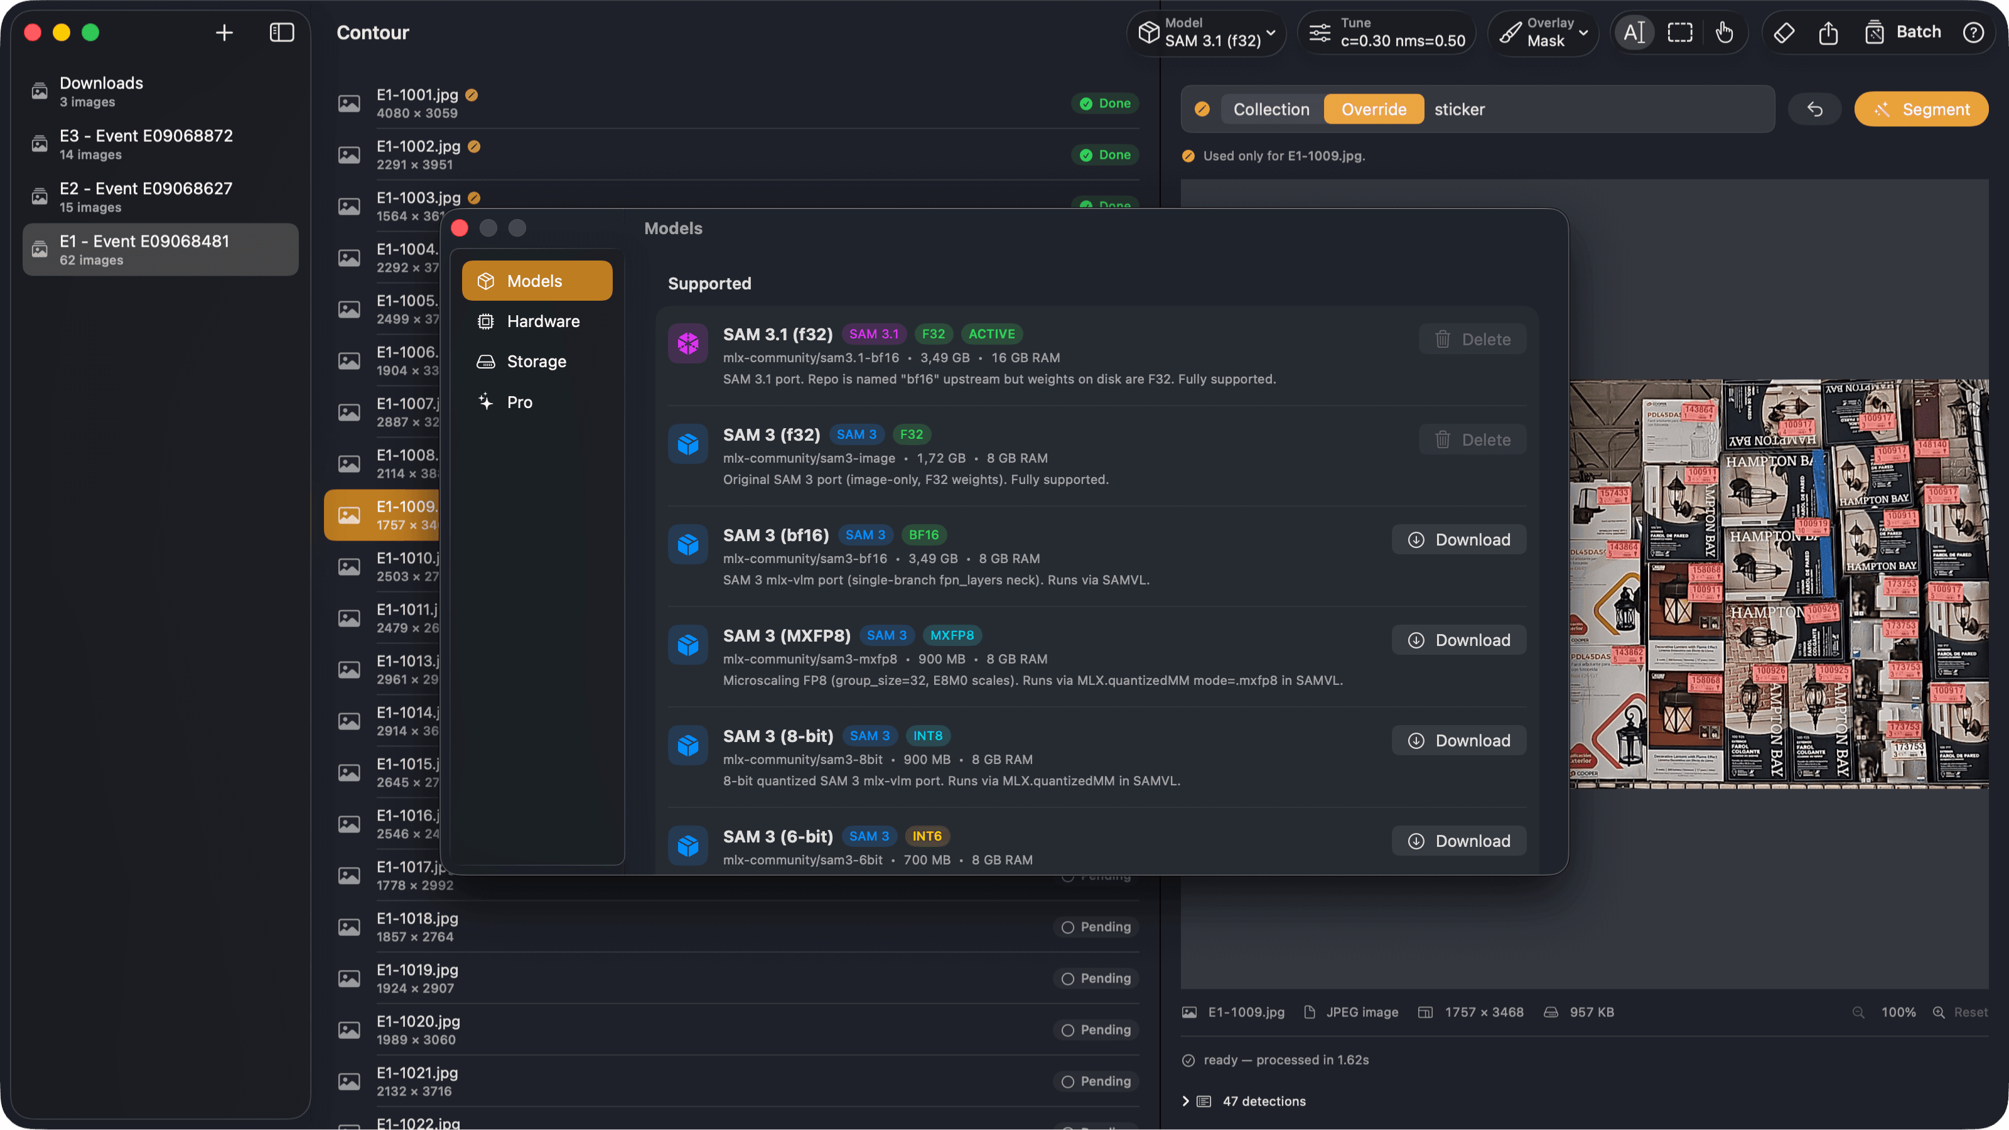Click the ACTIVE badge on SAM 3.1
The width and height of the screenshot is (2009, 1130).
[x=991, y=334]
